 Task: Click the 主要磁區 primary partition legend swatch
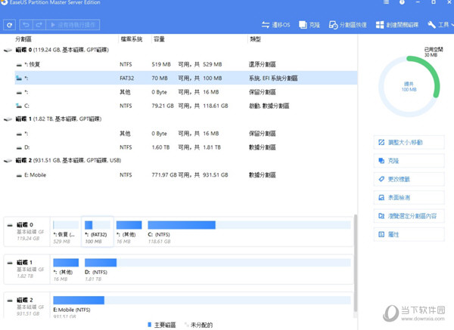[150, 325]
